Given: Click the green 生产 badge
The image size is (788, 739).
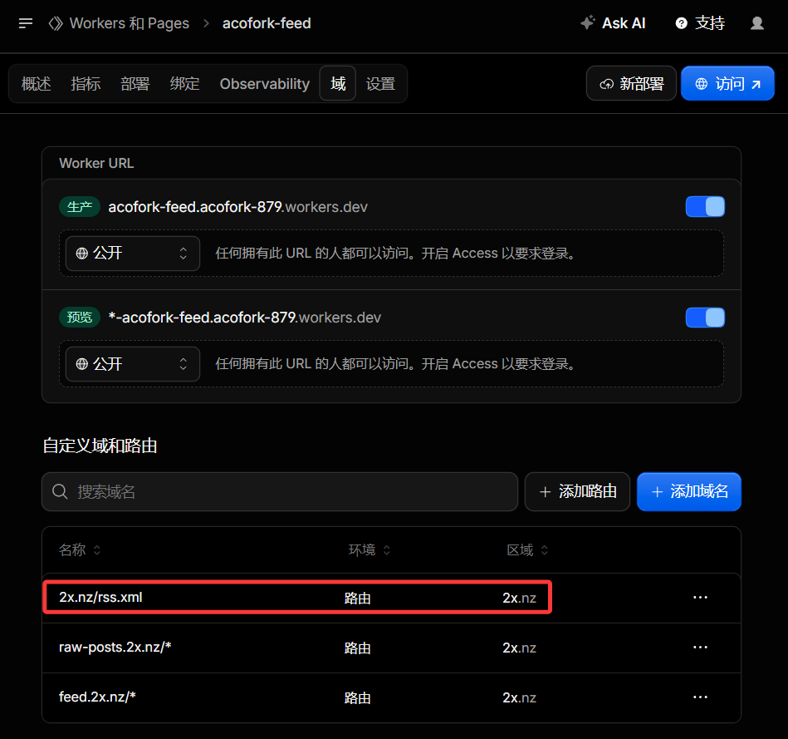Looking at the screenshot, I should [80, 207].
